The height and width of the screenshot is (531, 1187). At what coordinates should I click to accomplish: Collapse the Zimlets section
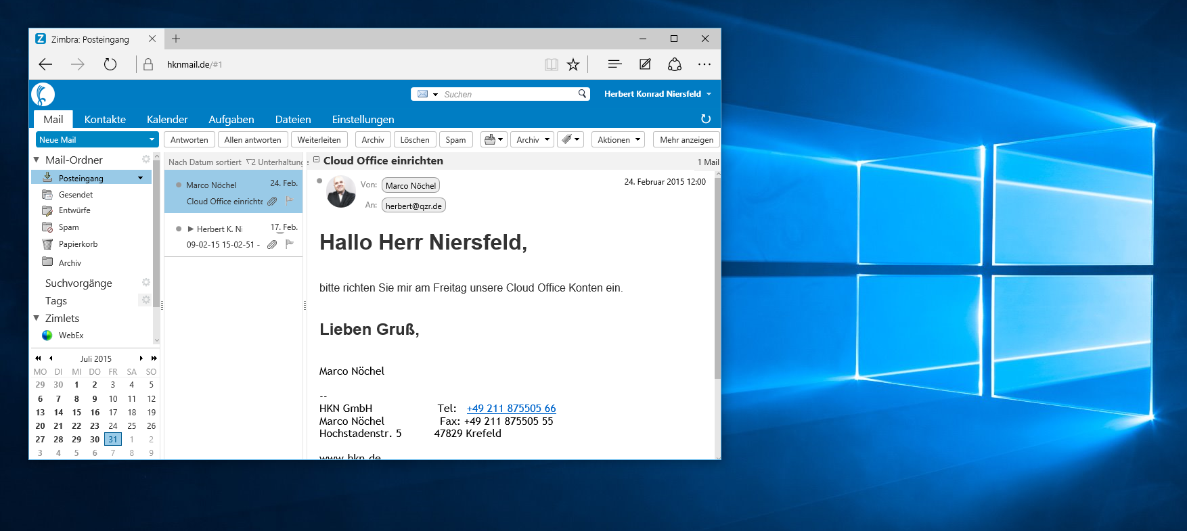37,318
